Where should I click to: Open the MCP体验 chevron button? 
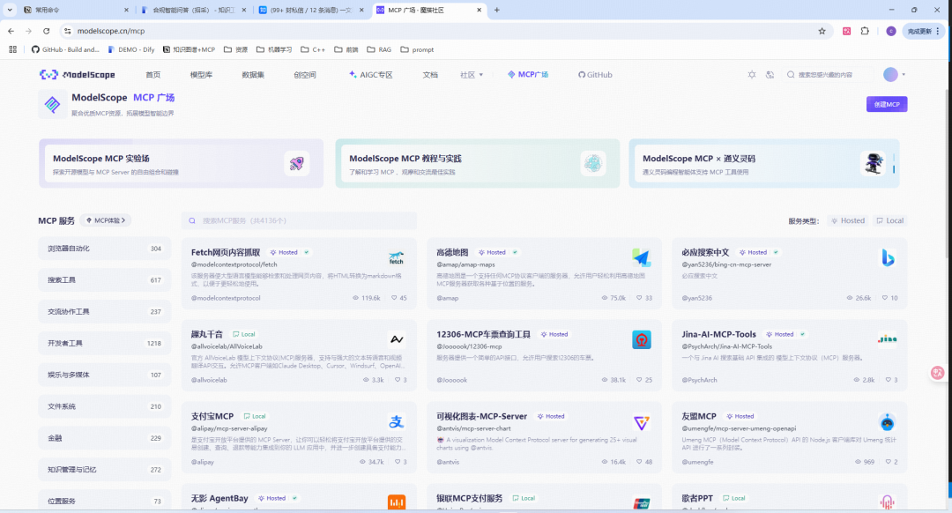106,220
